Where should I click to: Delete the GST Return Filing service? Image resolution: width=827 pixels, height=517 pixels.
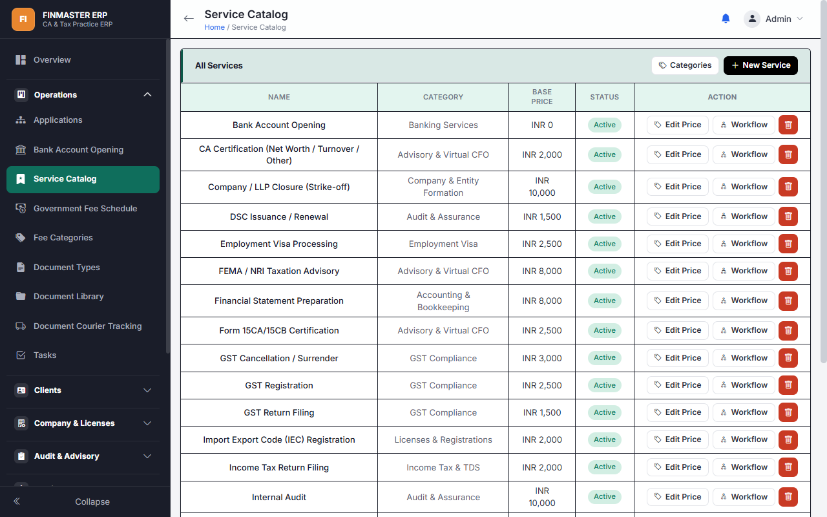point(788,412)
